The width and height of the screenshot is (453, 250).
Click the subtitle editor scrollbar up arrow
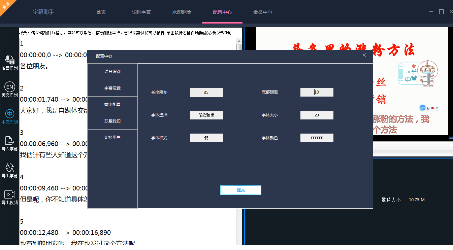[x=239, y=40]
